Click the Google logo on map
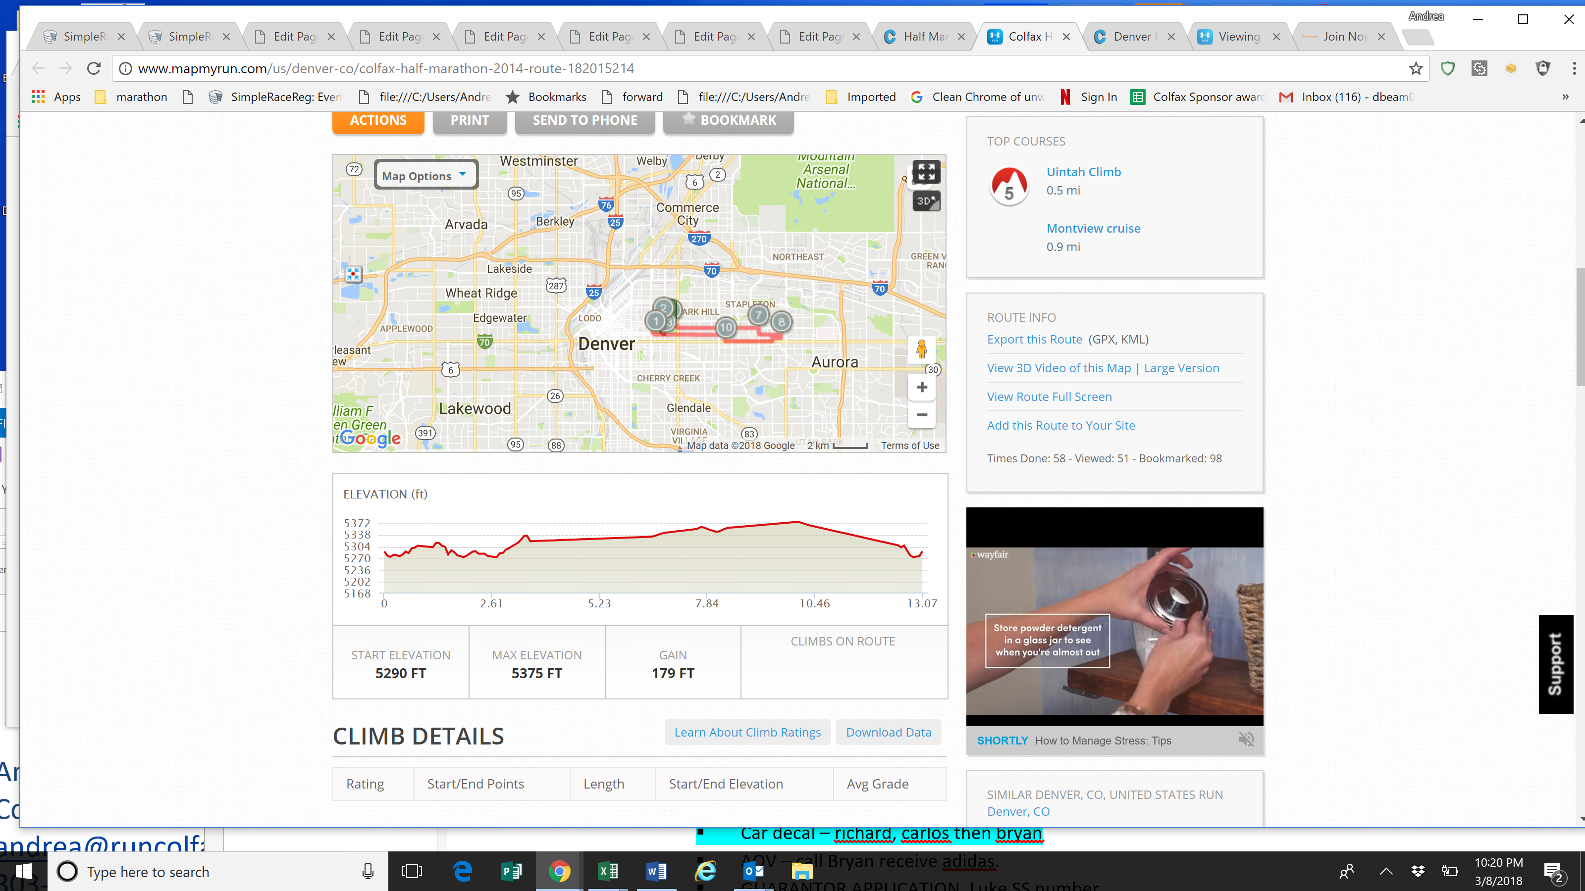The width and height of the screenshot is (1585, 891). pos(370,438)
